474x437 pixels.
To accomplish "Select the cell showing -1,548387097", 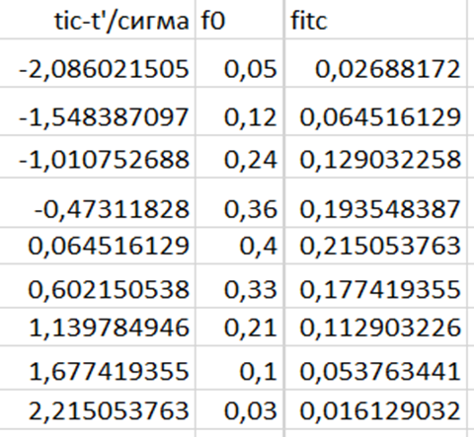I will pyautogui.click(x=98, y=111).
